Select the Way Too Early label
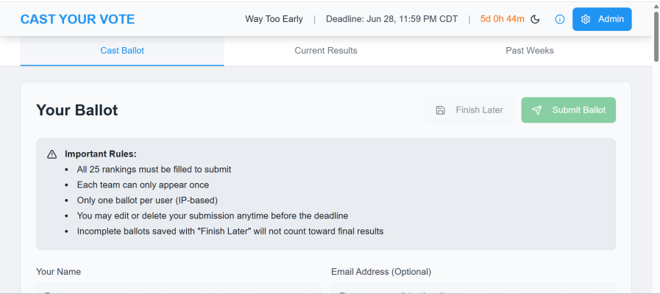 274,19
